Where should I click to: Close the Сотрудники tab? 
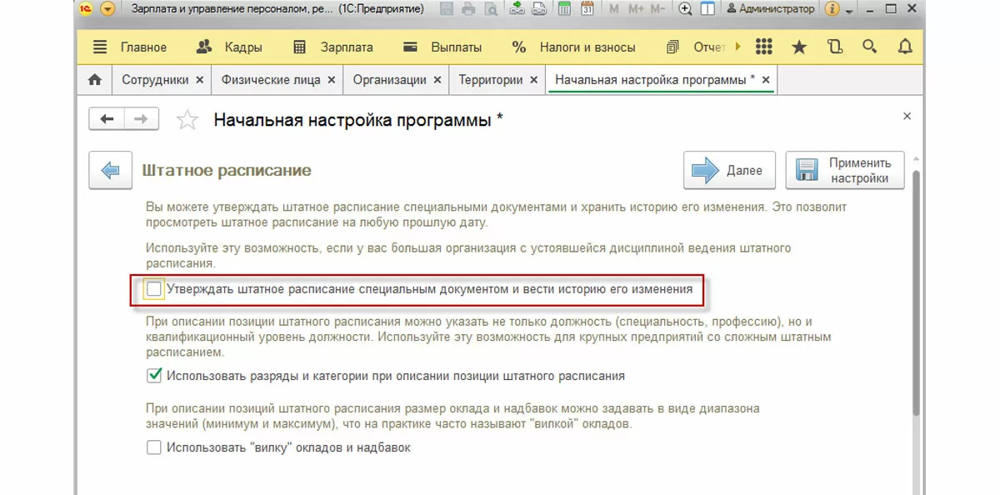pos(199,80)
